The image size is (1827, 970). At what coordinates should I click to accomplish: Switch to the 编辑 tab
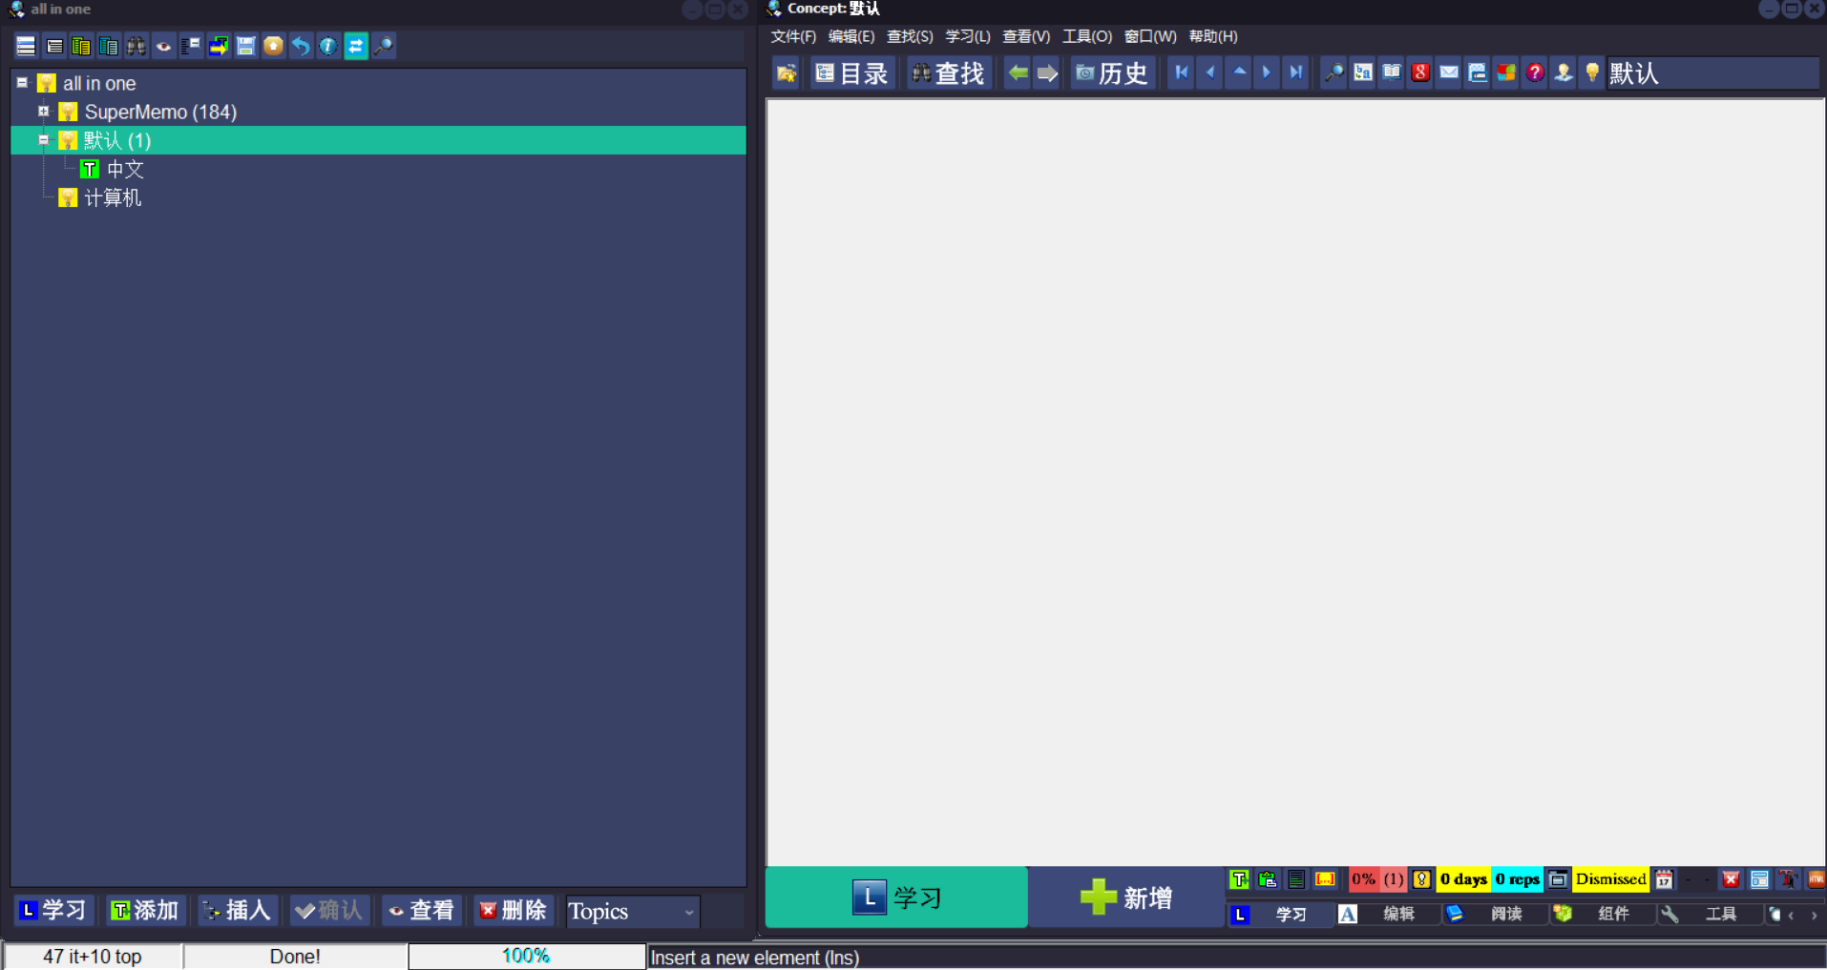[1388, 915]
